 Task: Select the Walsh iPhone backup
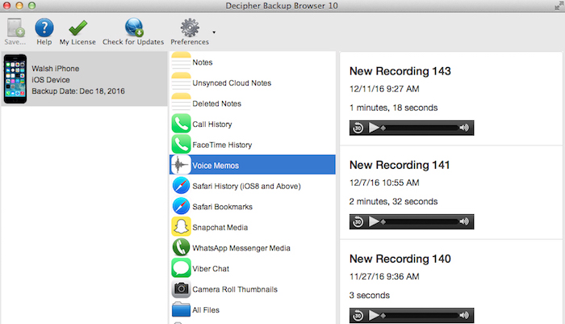[84, 78]
